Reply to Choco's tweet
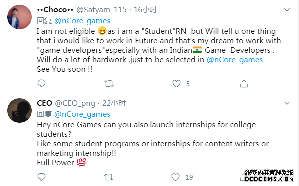 click(41, 83)
